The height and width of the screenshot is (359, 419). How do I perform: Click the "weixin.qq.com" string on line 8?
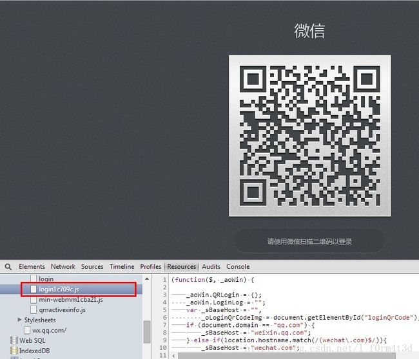(x=278, y=333)
